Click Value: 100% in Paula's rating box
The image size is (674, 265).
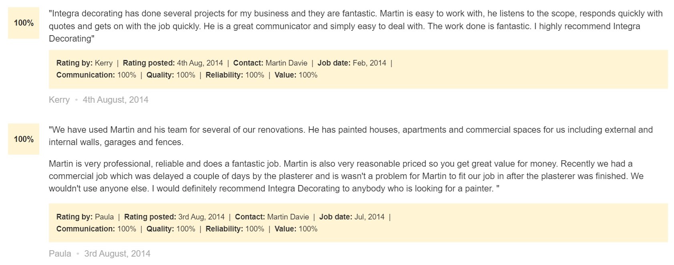[296, 229]
